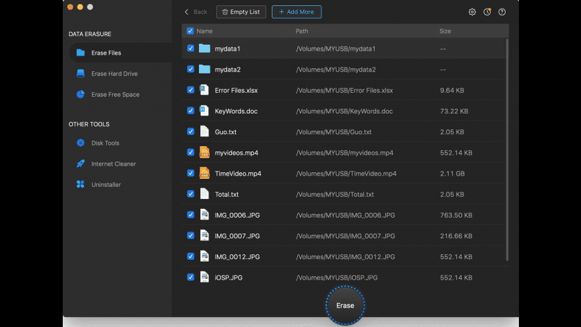Viewport: 581px width, 327px height.
Task: Click the IMG_0012.JPG image icon
Action: [204, 256]
